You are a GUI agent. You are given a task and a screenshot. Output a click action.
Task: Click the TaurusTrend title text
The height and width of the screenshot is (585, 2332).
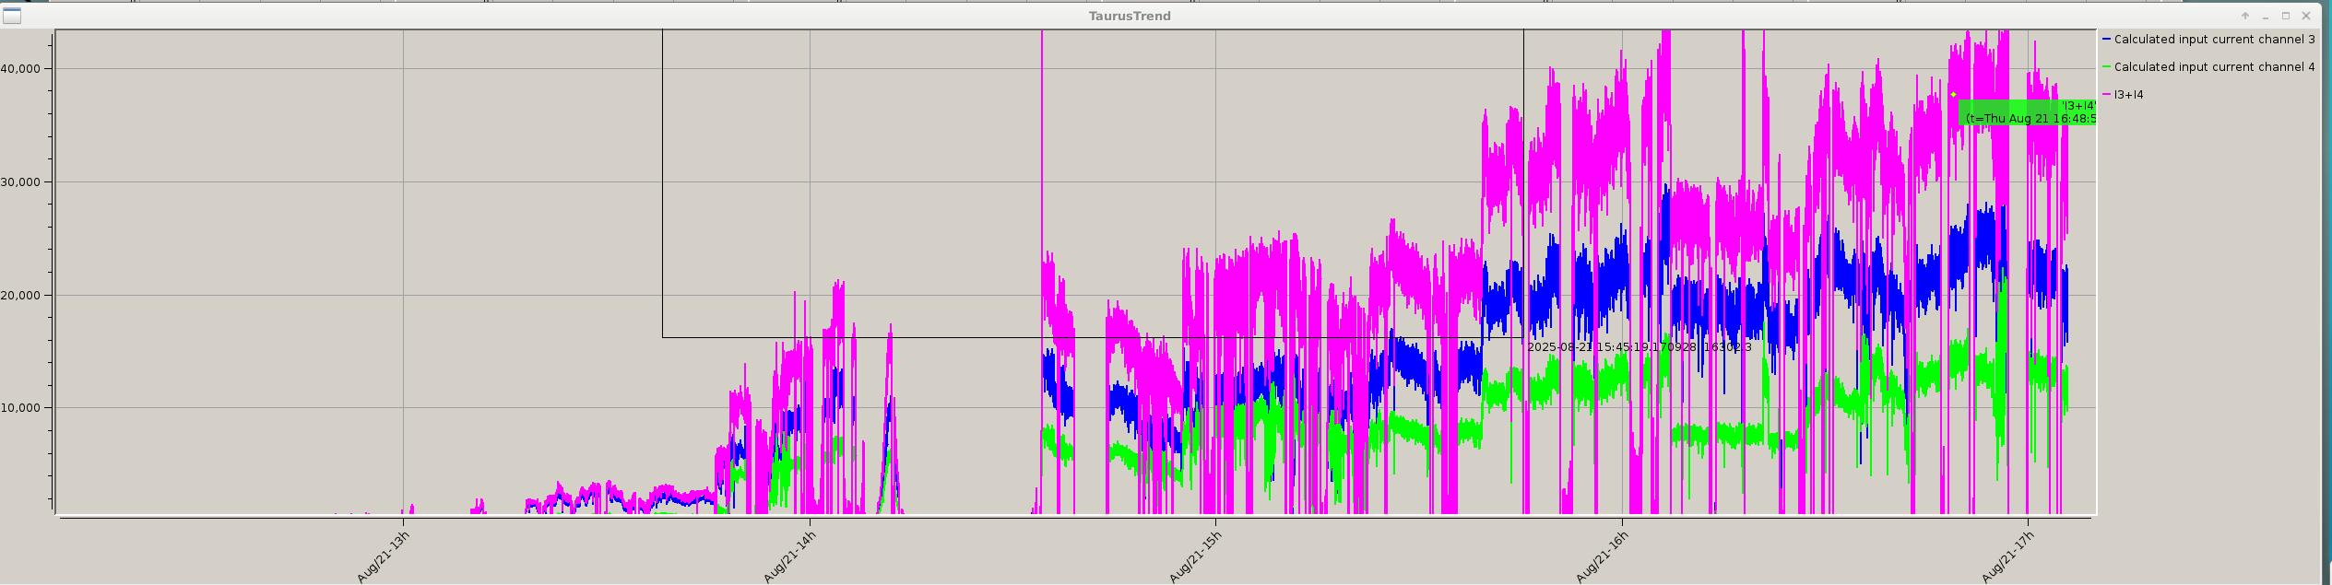pos(1130,16)
